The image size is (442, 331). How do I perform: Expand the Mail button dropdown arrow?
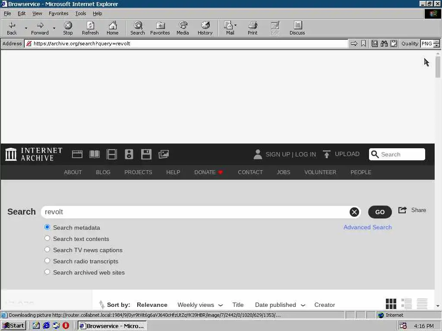pyautogui.click(x=236, y=25)
